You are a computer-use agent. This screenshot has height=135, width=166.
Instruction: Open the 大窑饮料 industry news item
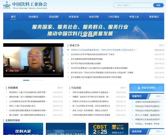[91, 115]
